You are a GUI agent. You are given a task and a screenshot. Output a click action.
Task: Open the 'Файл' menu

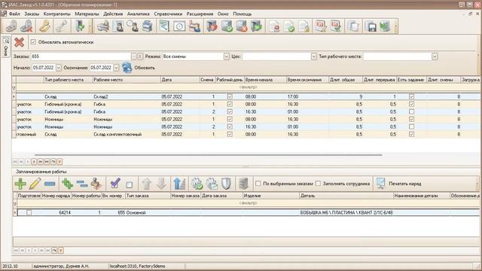pyautogui.click(x=14, y=14)
